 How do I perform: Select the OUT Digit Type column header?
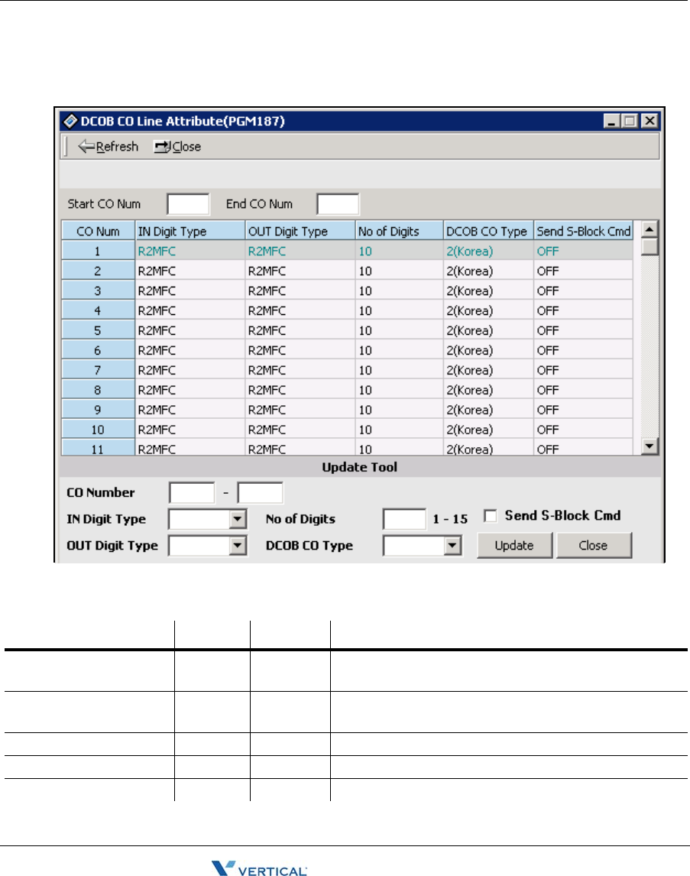(x=300, y=231)
